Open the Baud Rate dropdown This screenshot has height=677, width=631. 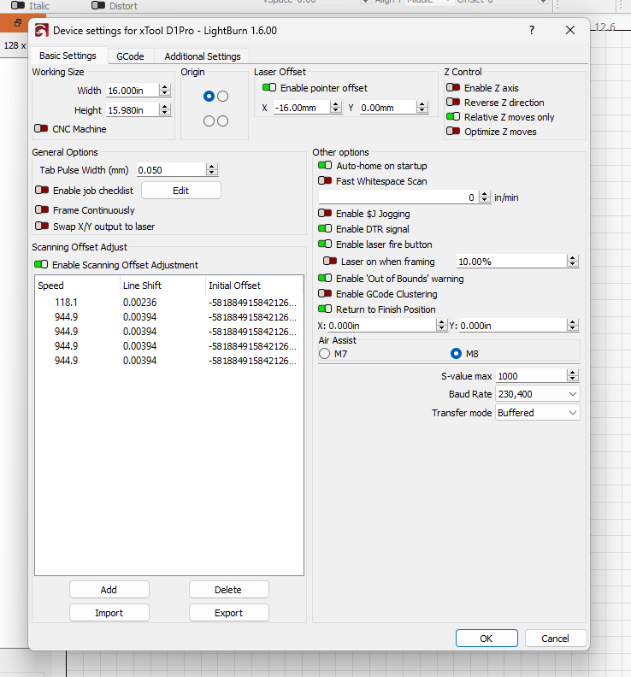coord(537,394)
